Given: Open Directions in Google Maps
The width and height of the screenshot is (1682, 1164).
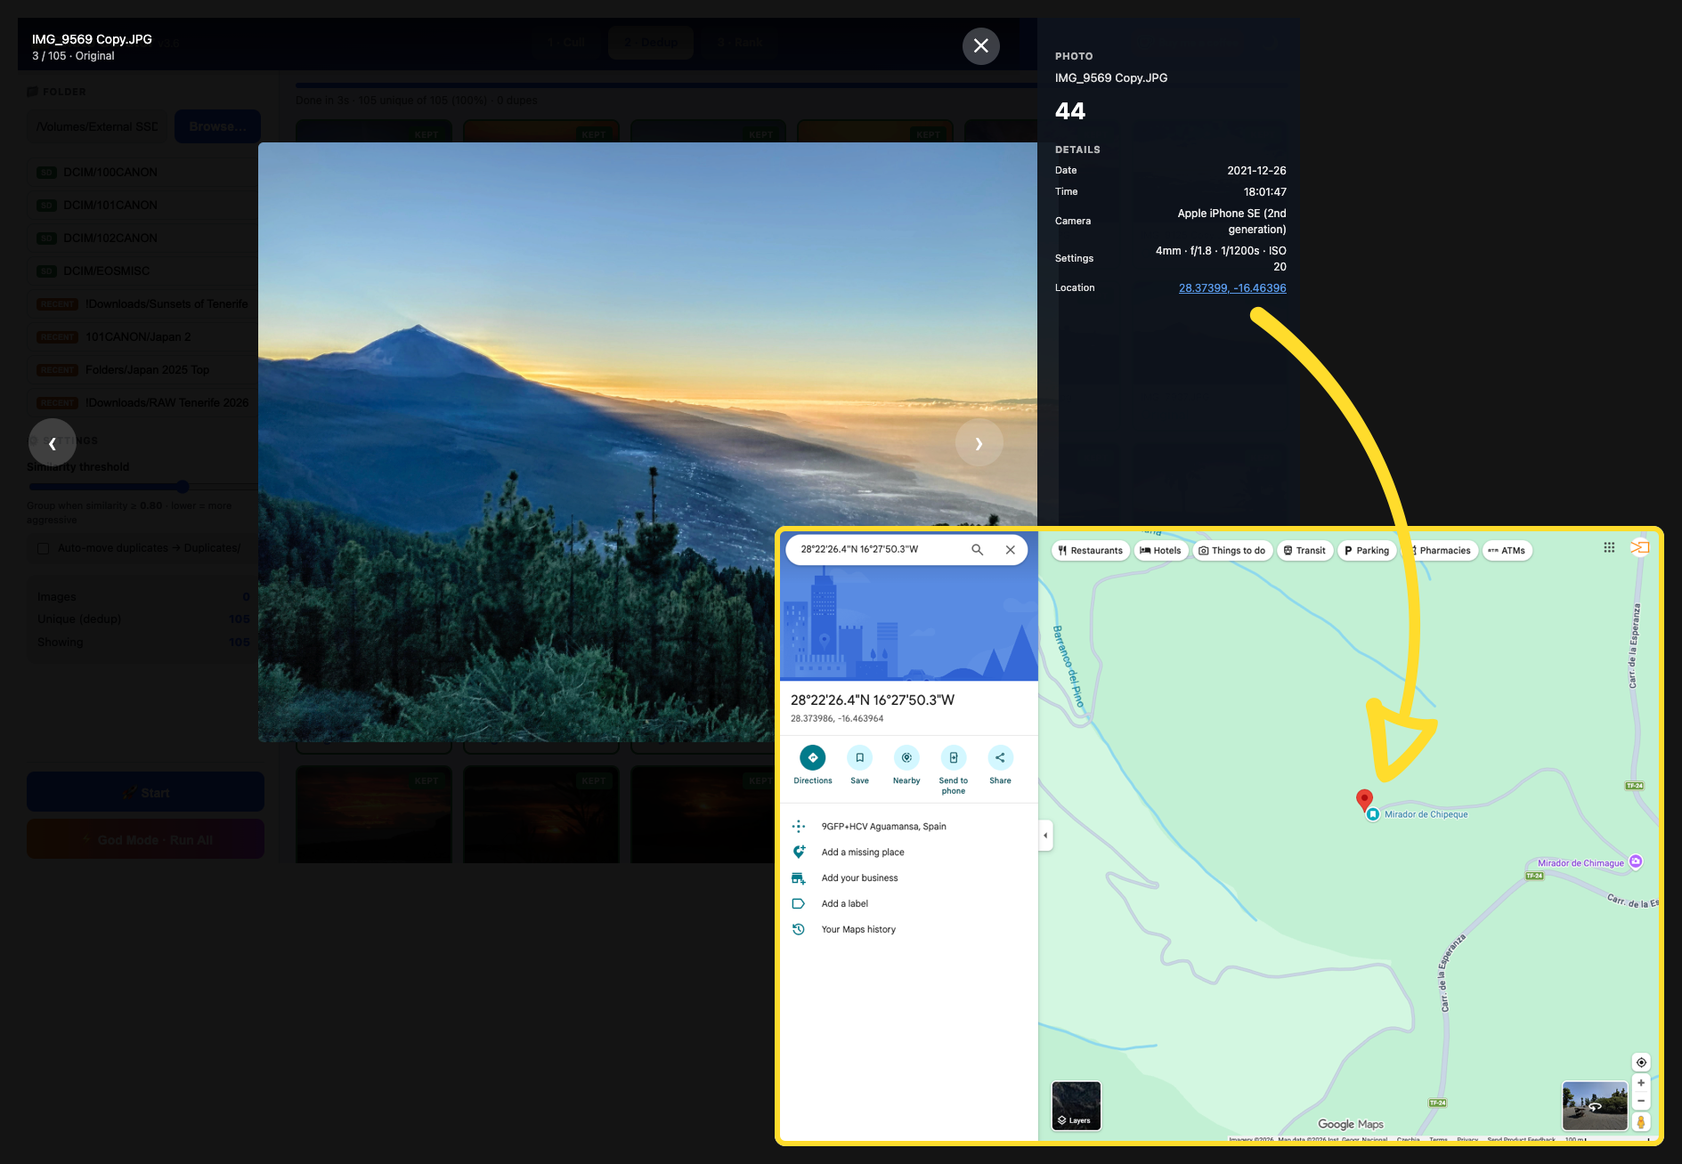Looking at the screenshot, I should pos(812,765).
